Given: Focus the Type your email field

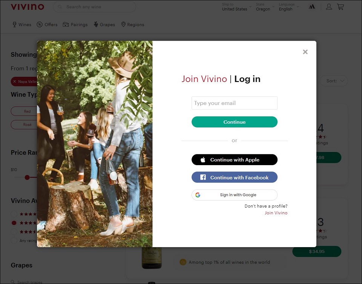Looking at the screenshot, I should point(234,103).
